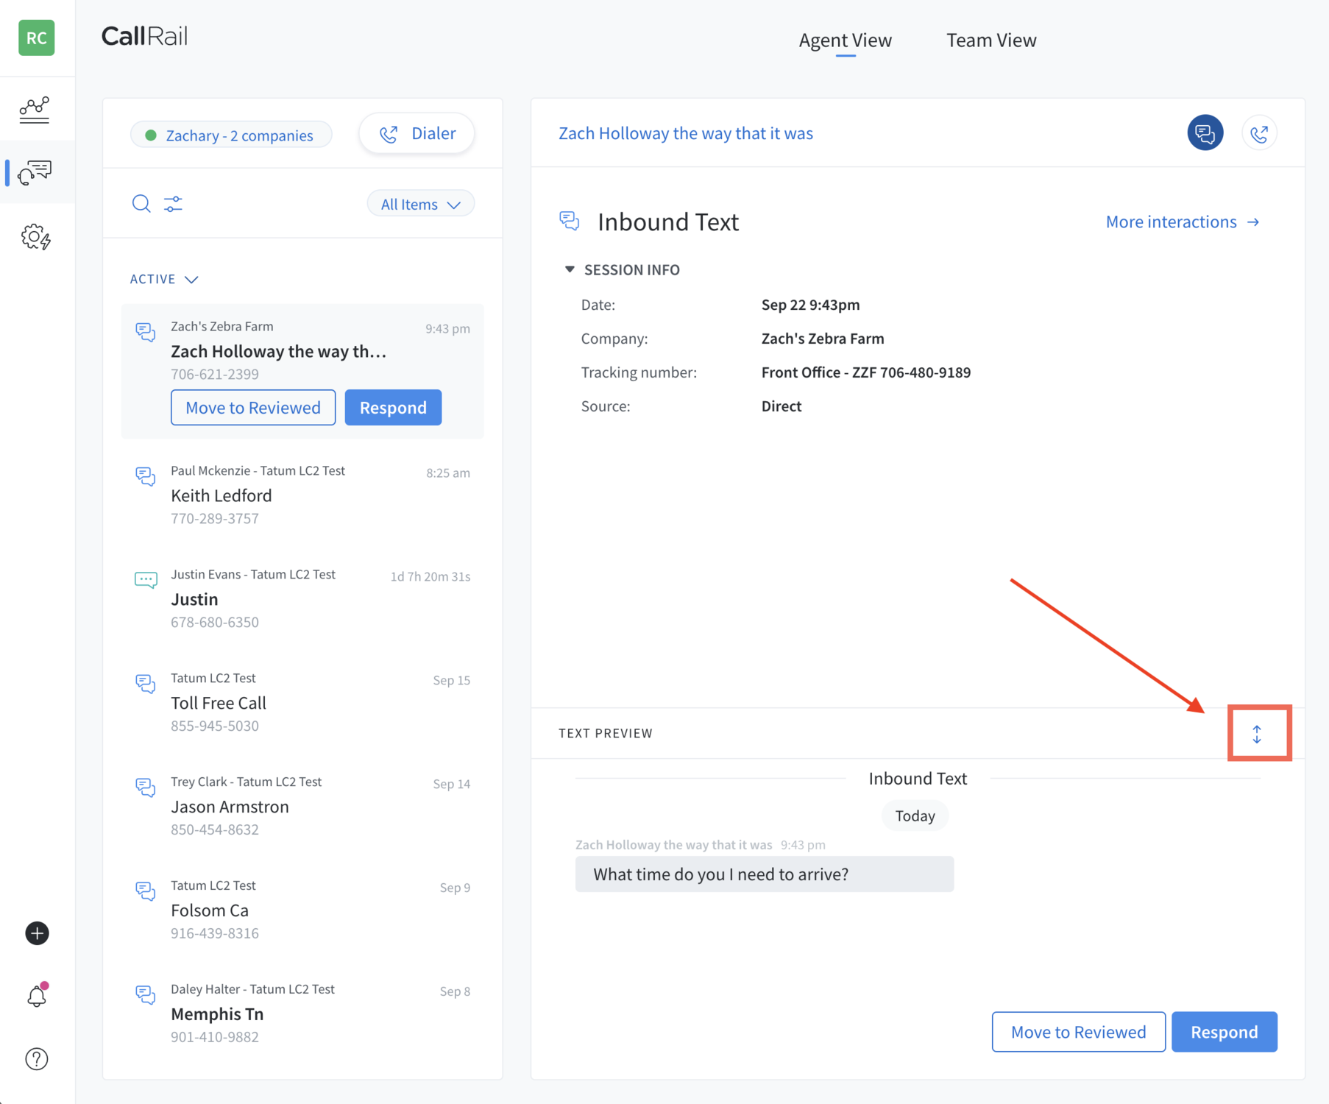Click Respond in the conversation list

pyautogui.click(x=393, y=407)
